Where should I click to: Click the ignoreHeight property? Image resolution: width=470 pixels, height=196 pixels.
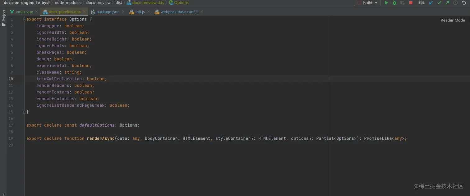(x=52, y=39)
